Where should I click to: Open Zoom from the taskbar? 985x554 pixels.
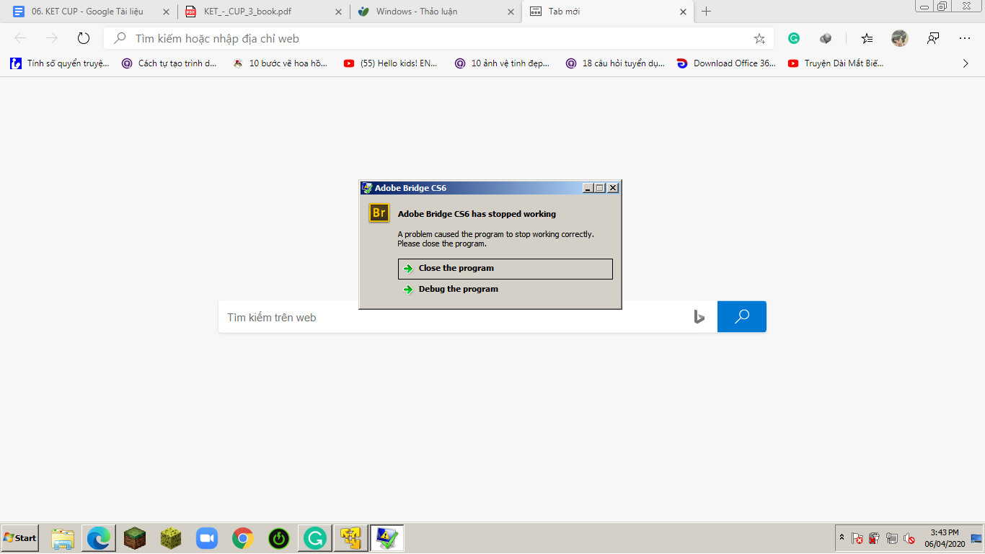207,538
